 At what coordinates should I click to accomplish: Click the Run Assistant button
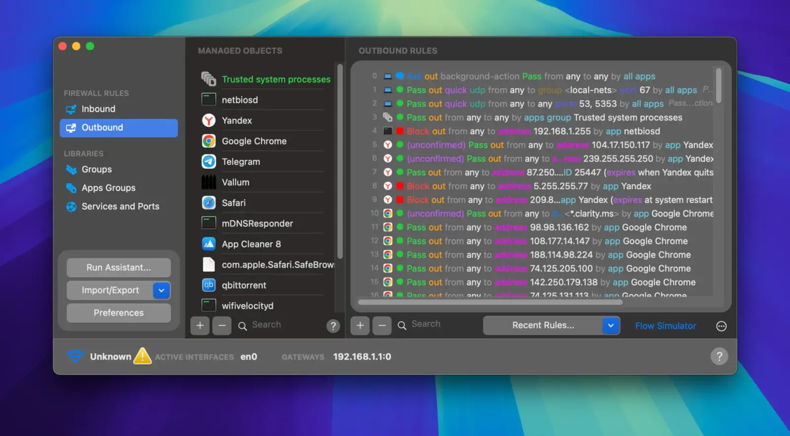pos(118,267)
